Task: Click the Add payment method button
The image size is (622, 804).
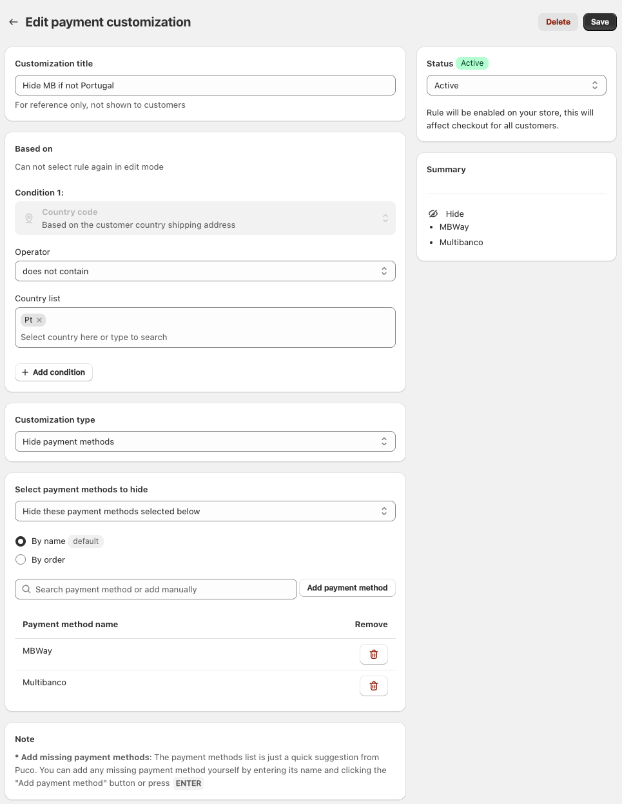Action: pos(347,588)
